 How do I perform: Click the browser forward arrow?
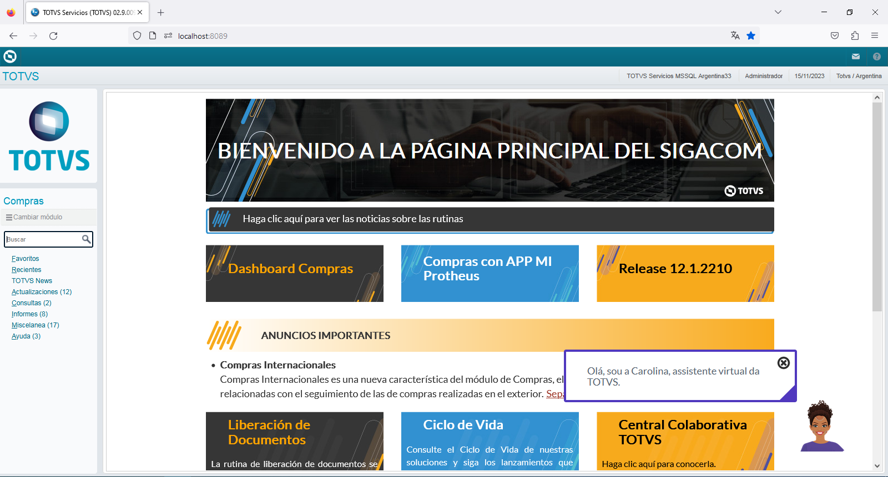tap(33, 35)
